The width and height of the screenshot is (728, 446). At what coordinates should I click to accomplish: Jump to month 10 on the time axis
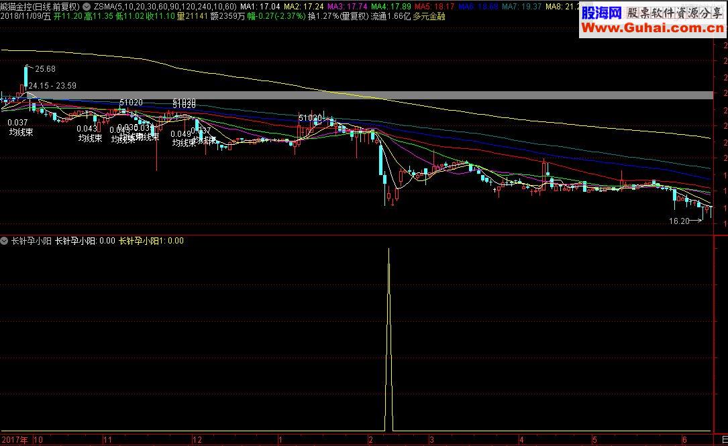coord(38,439)
